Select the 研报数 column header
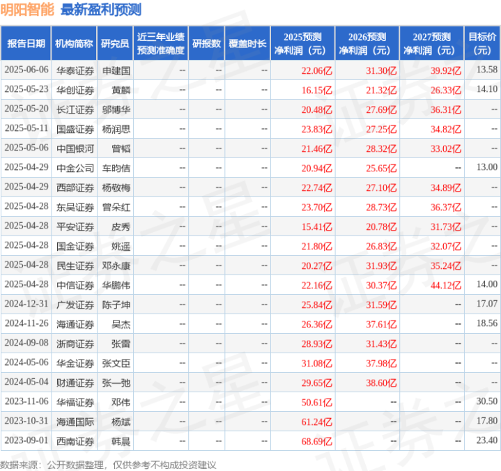This screenshot has height=471, width=501. (206, 43)
